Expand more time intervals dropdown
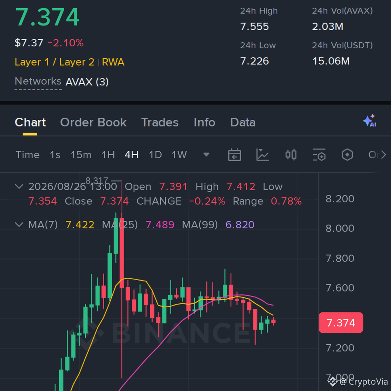The image size is (391, 391). [x=206, y=155]
